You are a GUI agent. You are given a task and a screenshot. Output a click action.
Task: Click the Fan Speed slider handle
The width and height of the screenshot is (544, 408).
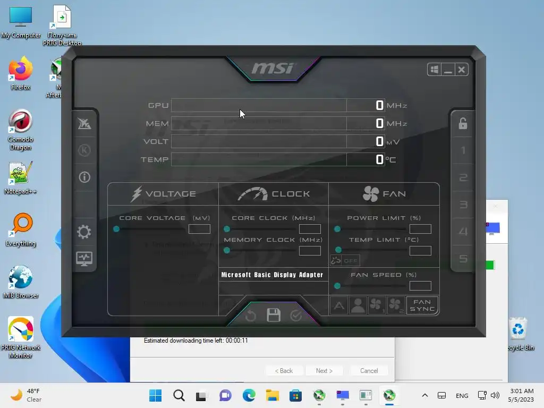tap(337, 286)
